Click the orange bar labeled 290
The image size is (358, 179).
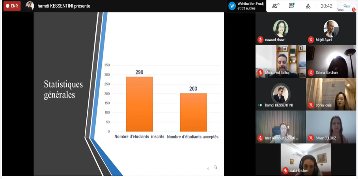[139, 104]
